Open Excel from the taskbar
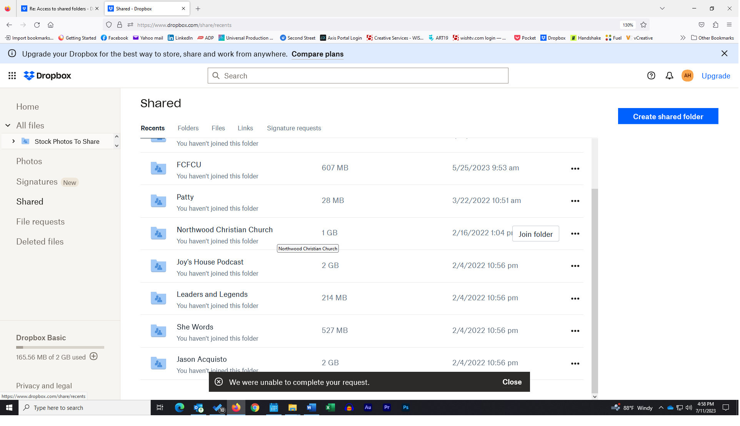The height and width of the screenshot is (426, 740). (331, 408)
